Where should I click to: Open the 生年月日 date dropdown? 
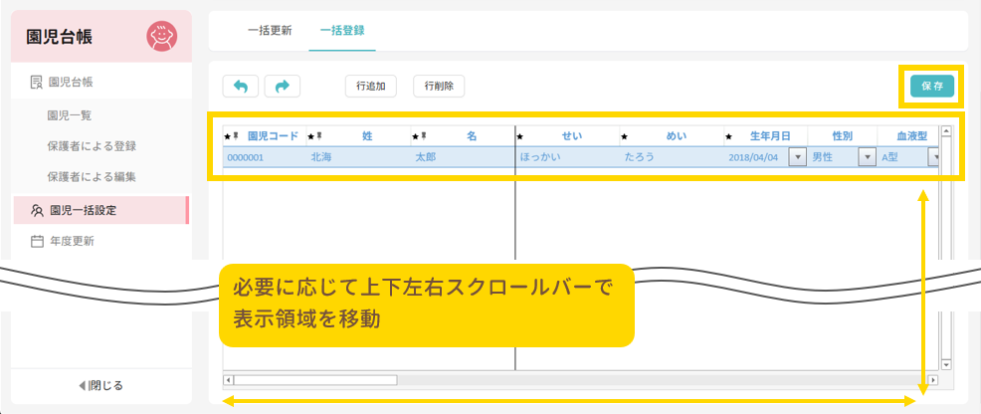coord(797,157)
